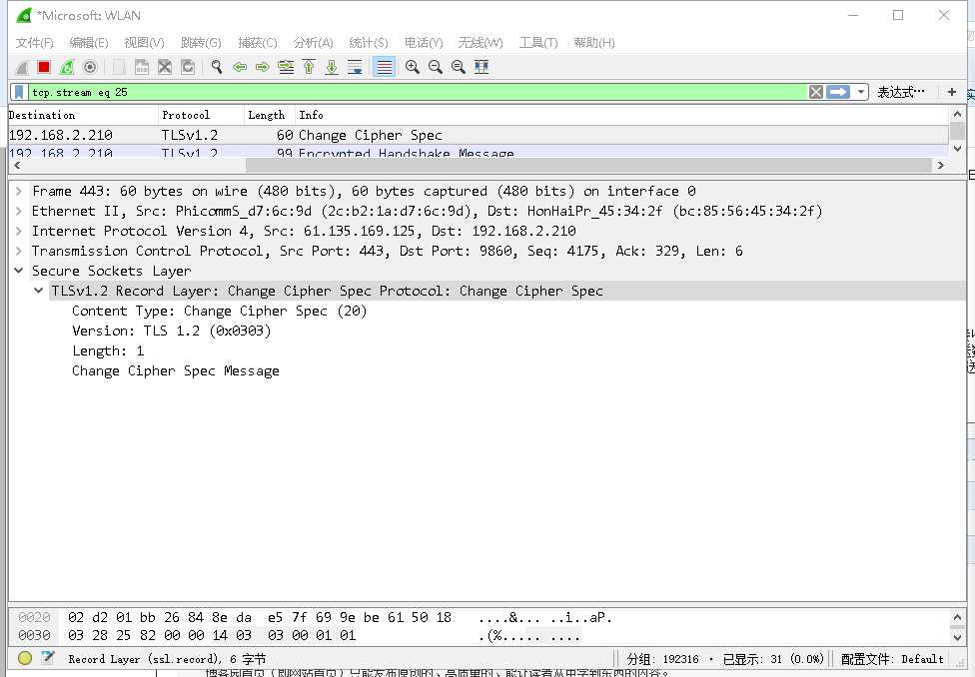Apply the display filter arrow button
The image size is (975, 677).
pos(837,92)
